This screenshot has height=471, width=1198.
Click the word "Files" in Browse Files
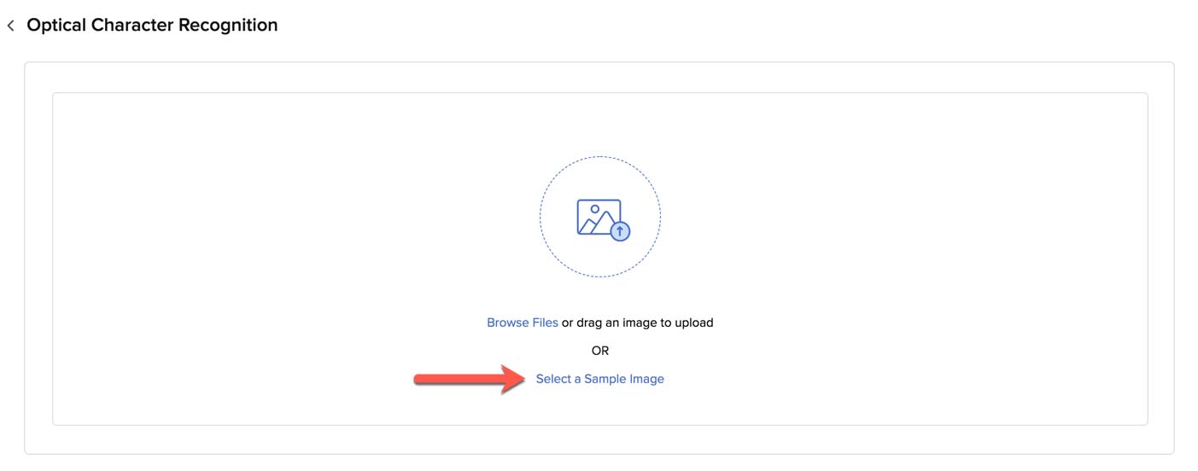click(x=543, y=323)
